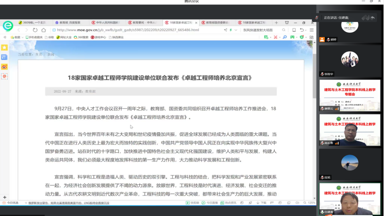The width and height of the screenshot is (384, 216).
Task: Click the web page vertical scrollbar thumb
Action: pyautogui.click(x=314, y=76)
